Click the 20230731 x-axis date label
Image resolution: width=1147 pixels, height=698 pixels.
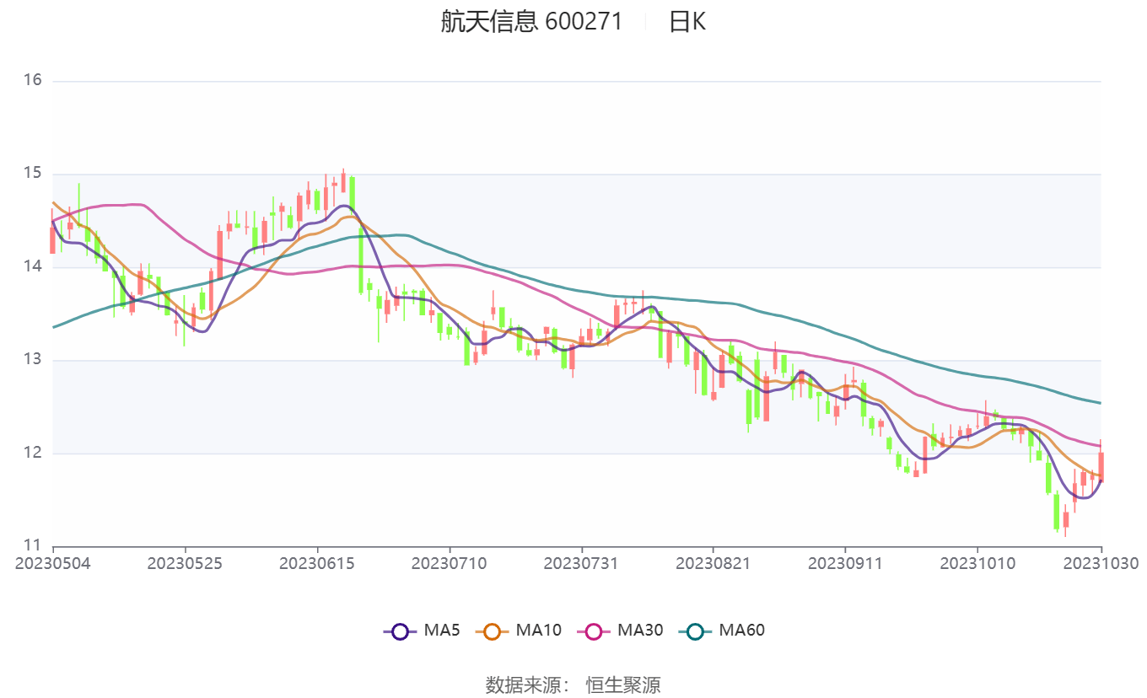[x=581, y=563]
